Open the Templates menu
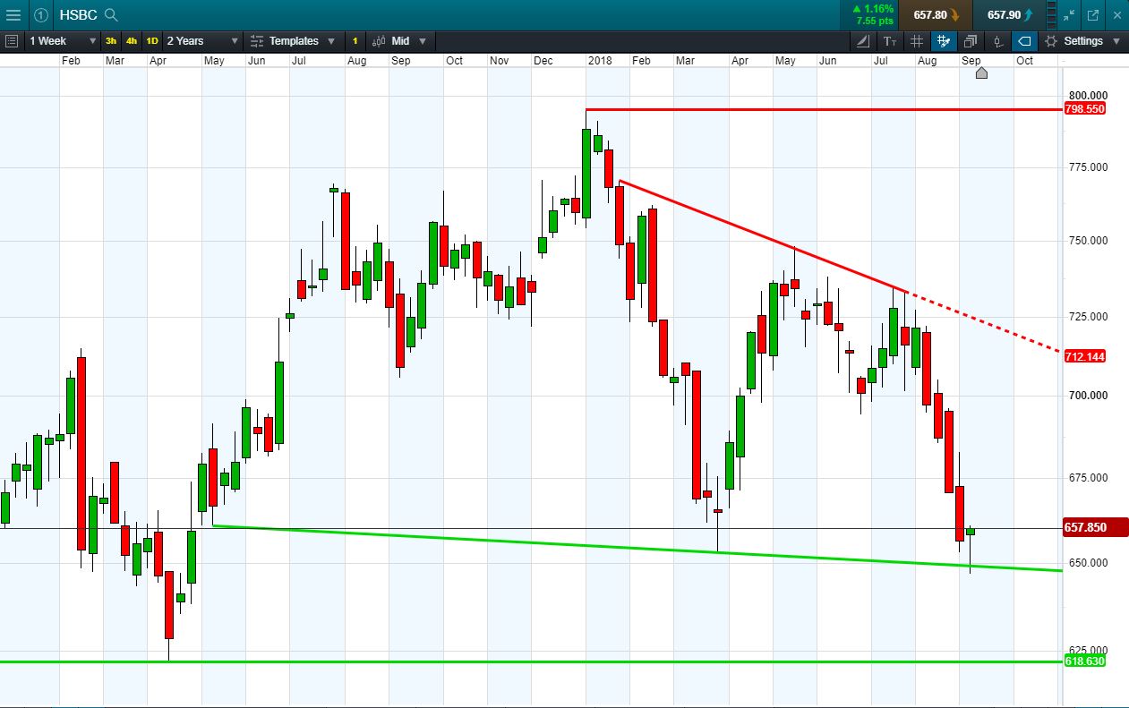This screenshot has width=1129, height=708. pos(293,41)
